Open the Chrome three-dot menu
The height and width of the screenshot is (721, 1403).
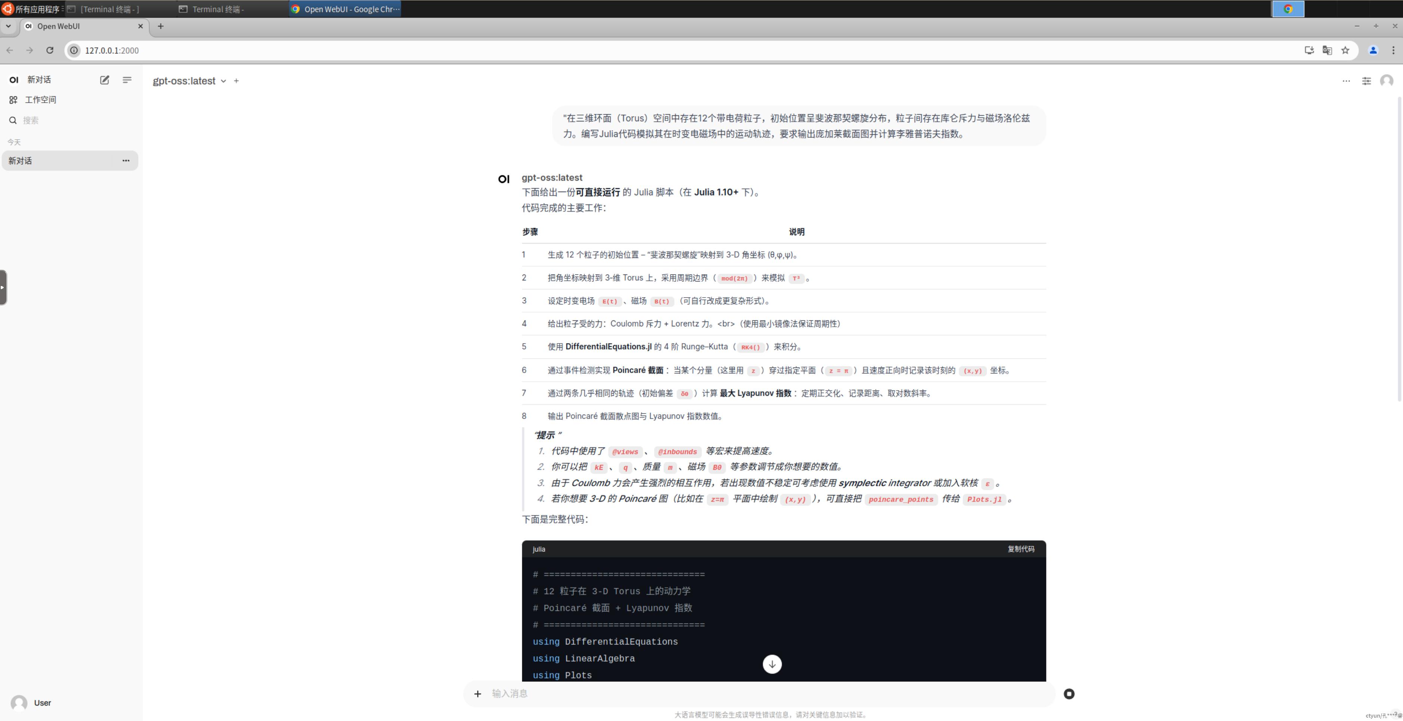[1393, 50]
